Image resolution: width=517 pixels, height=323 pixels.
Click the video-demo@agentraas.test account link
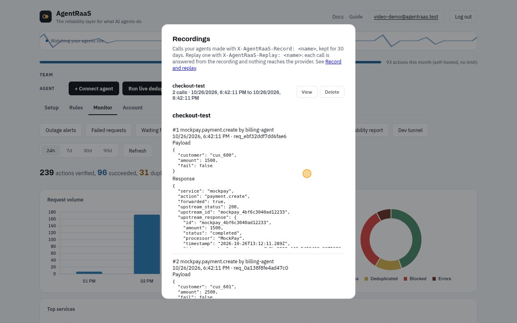coord(406,17)
